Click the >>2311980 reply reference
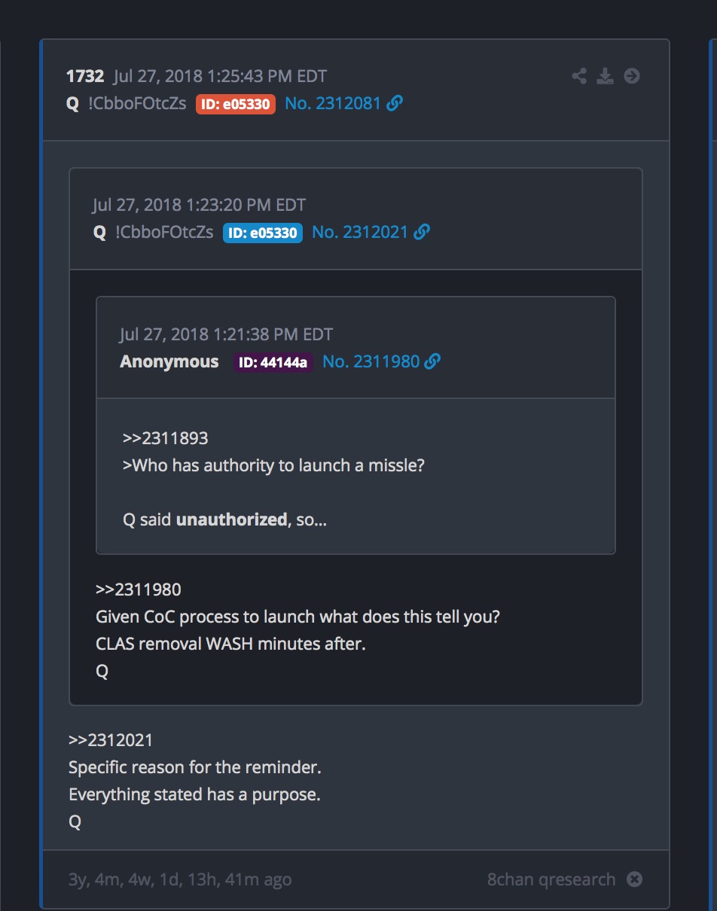Image resolution: width=717 pixels, height=911 pixels. 139,589
